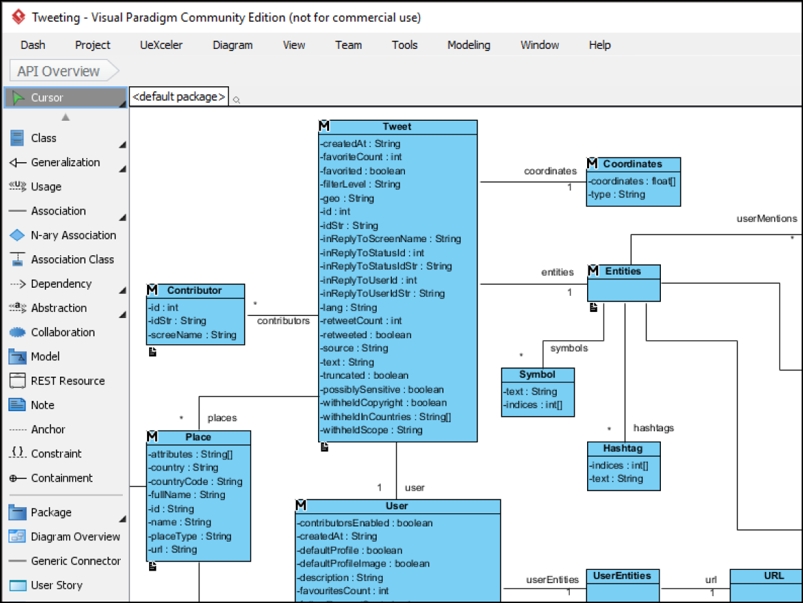803x603 pixels.
Task: Click the 'hashtags' association label
Action: point(653,428)
